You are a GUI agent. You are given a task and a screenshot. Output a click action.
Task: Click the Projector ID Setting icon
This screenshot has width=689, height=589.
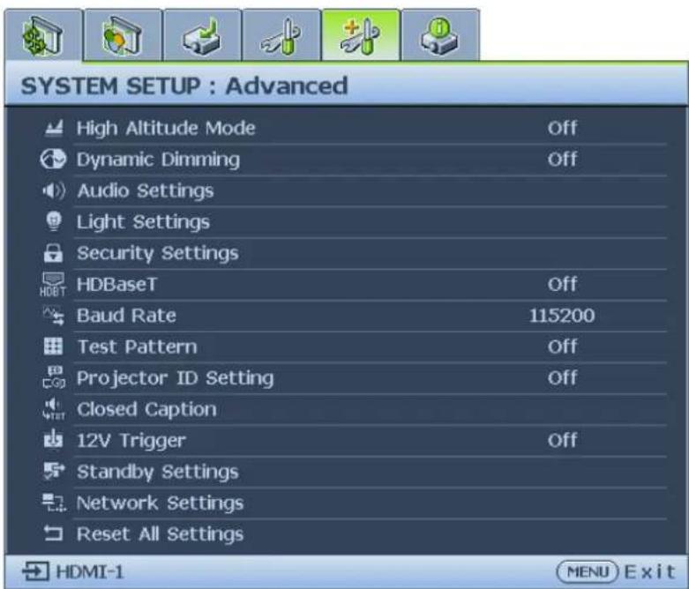click(x=54, y=377)
